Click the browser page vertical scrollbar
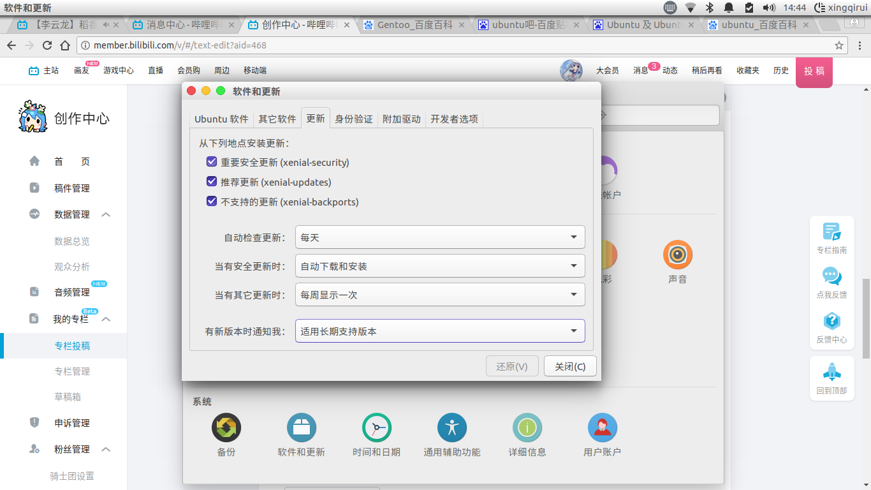This screenshot has width=871, height=490. click(866, 319)
